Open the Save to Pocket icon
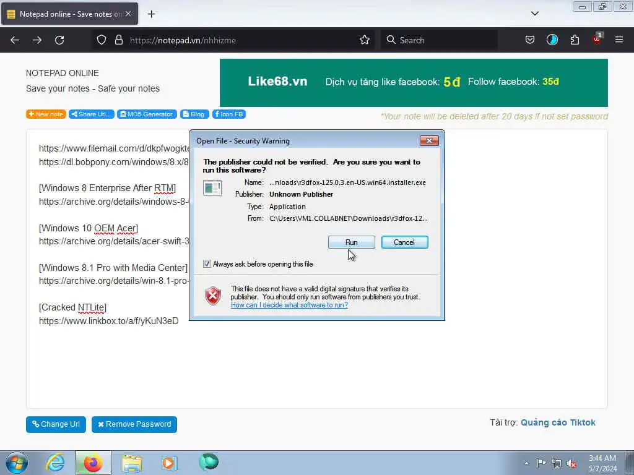This screenshot has height=475, width=634. coord(530,40)
